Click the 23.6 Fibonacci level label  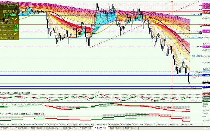[197, 14]
